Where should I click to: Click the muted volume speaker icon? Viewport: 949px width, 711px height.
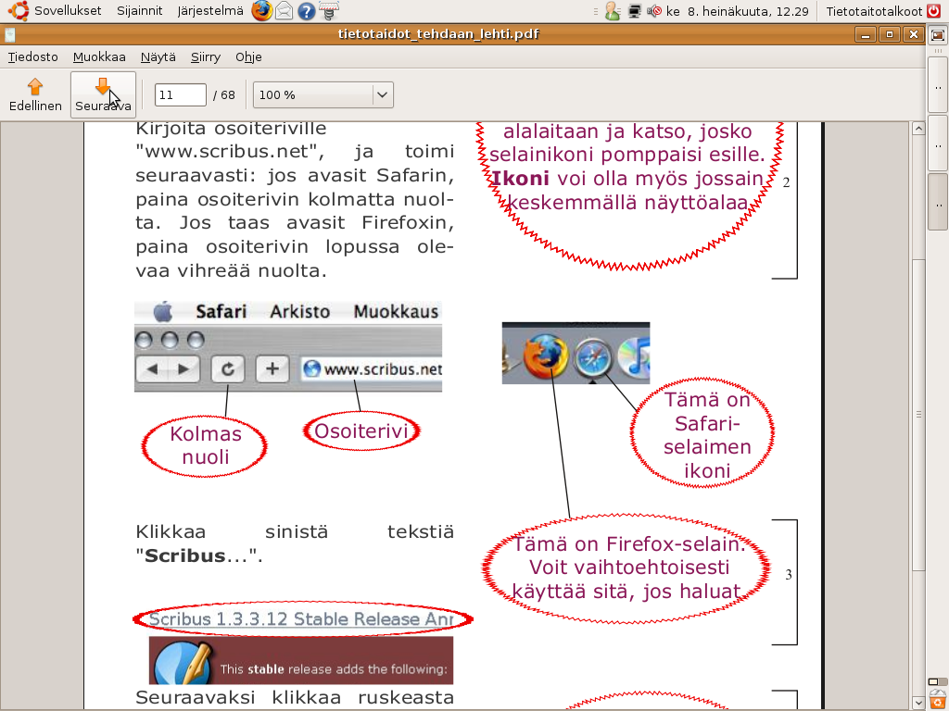tap(653, 11)
